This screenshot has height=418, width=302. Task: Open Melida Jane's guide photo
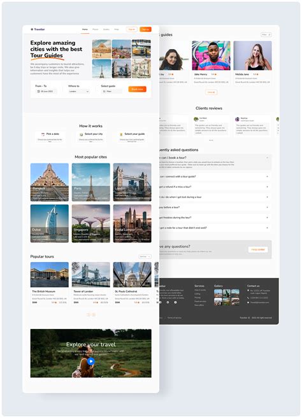252,55
